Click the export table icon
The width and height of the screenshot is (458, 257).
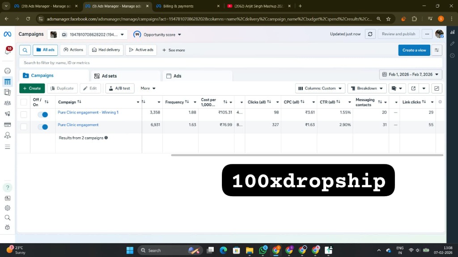click(413, 88)
